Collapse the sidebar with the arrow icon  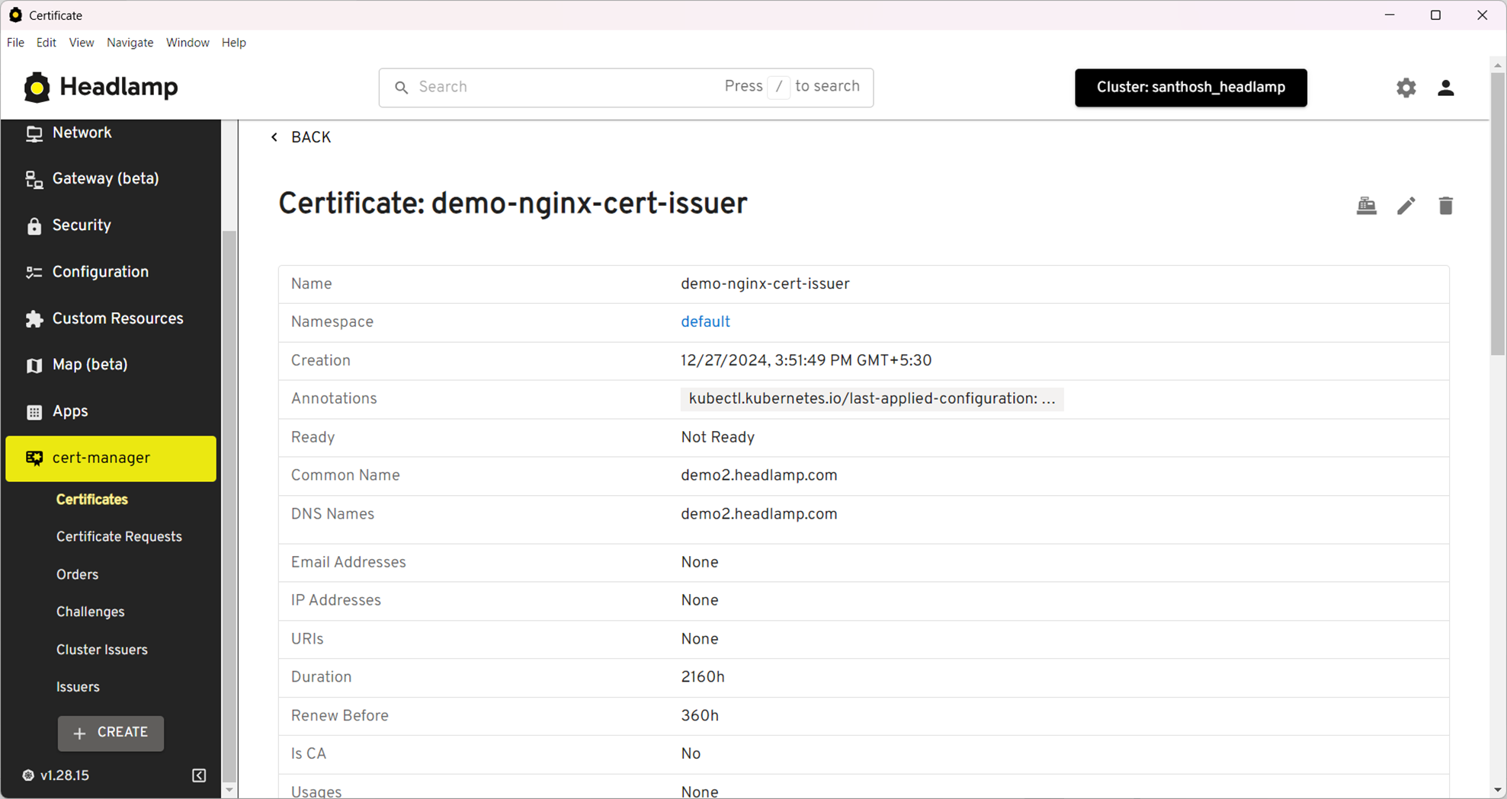[x=199, y=775]
